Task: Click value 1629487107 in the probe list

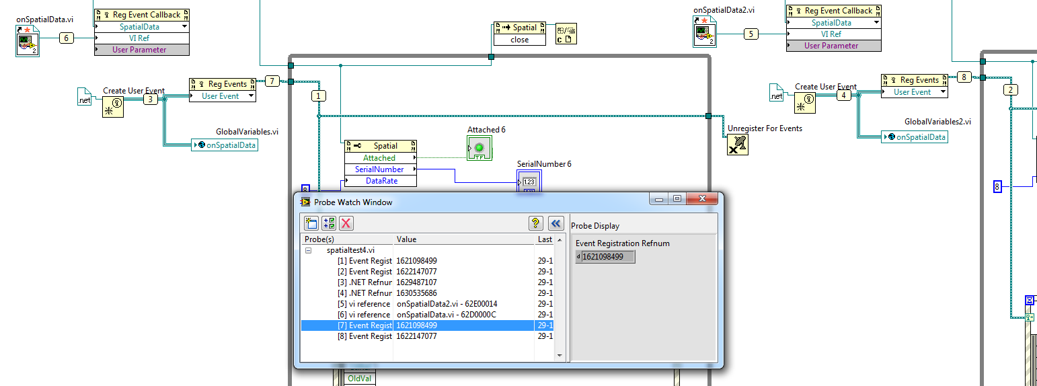Action: coord(417,282)
